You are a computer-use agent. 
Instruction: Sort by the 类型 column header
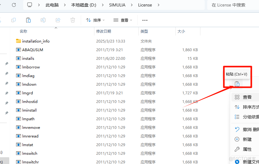pos(144,31)
